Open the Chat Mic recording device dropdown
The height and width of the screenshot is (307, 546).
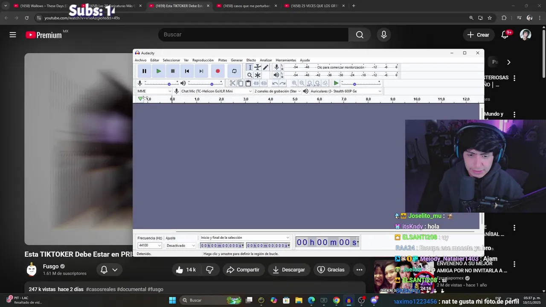point(216,91)
